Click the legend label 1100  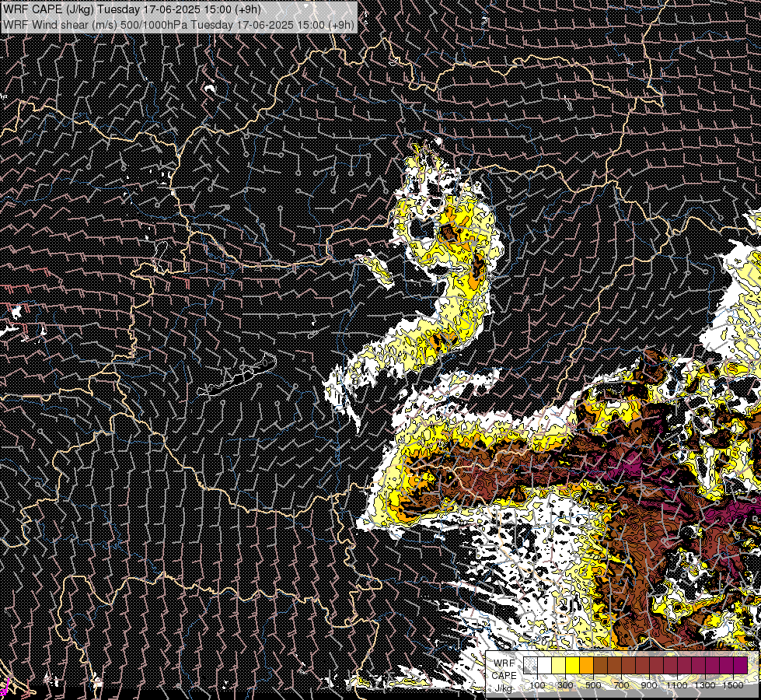[x=677, y=685]
